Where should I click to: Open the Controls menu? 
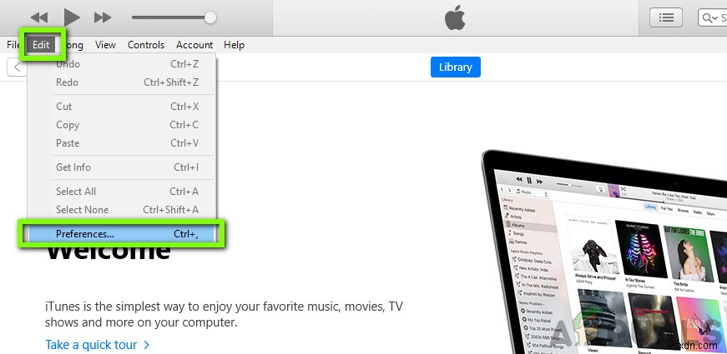tap(146, 45)
